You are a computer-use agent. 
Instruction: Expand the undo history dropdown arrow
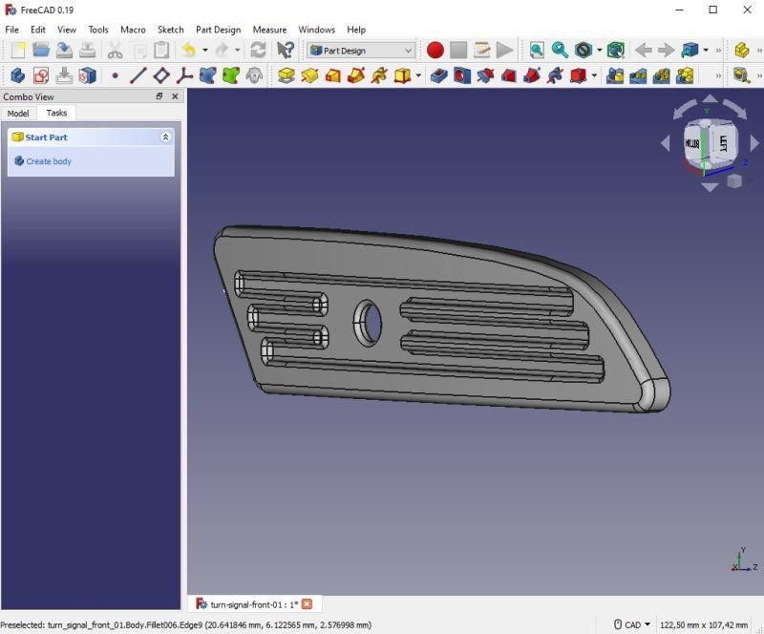point(205,50)
